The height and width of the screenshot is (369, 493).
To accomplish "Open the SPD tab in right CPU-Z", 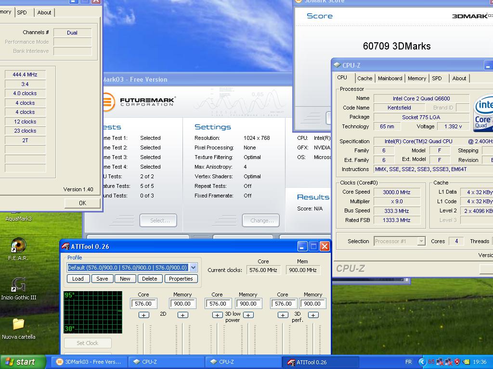I will [437, 78].
